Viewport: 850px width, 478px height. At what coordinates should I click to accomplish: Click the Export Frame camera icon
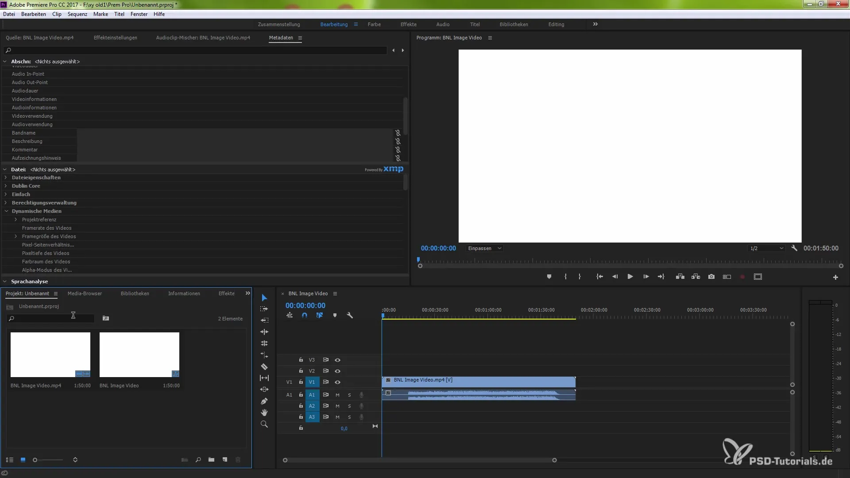pos(711,277)
